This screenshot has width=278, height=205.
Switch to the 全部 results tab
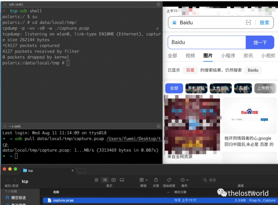point(172,56)
